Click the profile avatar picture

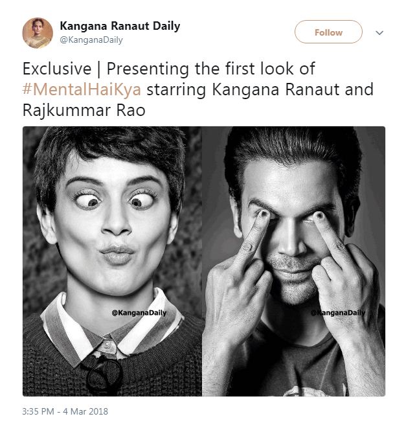pyautogui.click(x=38, y=32)
